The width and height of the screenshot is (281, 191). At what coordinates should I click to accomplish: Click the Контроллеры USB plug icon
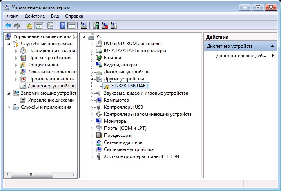(x=98, y=107)
